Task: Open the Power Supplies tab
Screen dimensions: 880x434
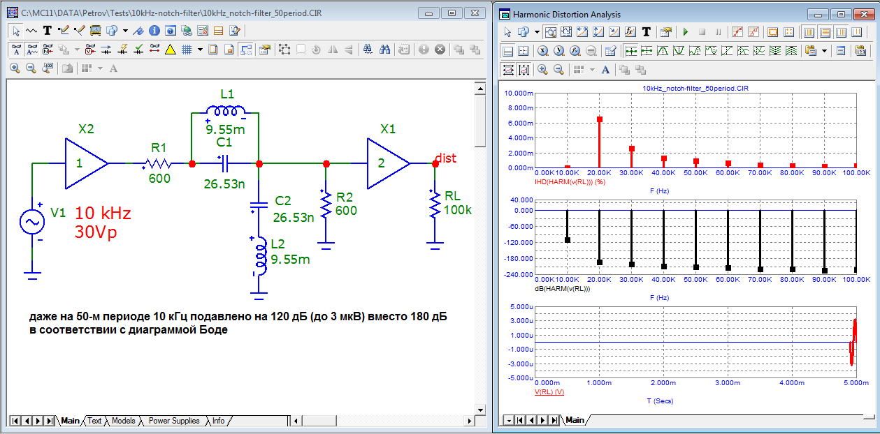Action: 174,421
